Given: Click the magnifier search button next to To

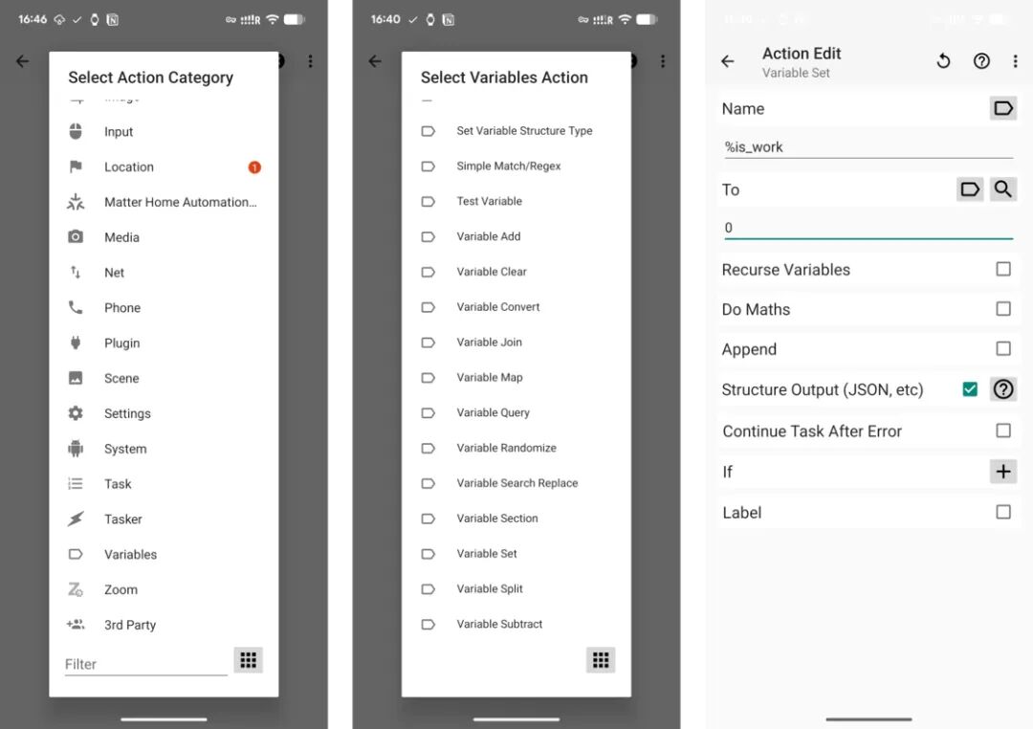Looking at the screenshot, I should point(1002,189).
